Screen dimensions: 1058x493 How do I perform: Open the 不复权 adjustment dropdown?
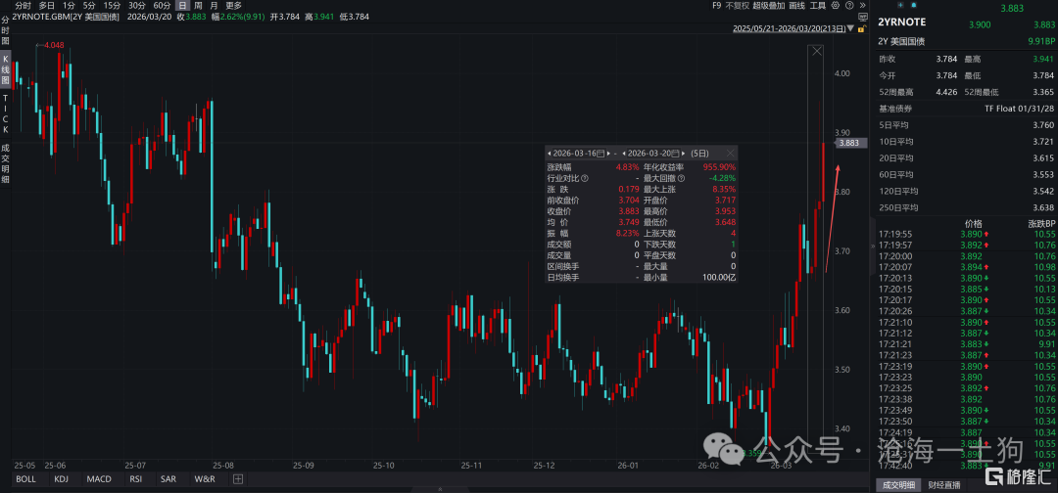[x=737, y=6]
